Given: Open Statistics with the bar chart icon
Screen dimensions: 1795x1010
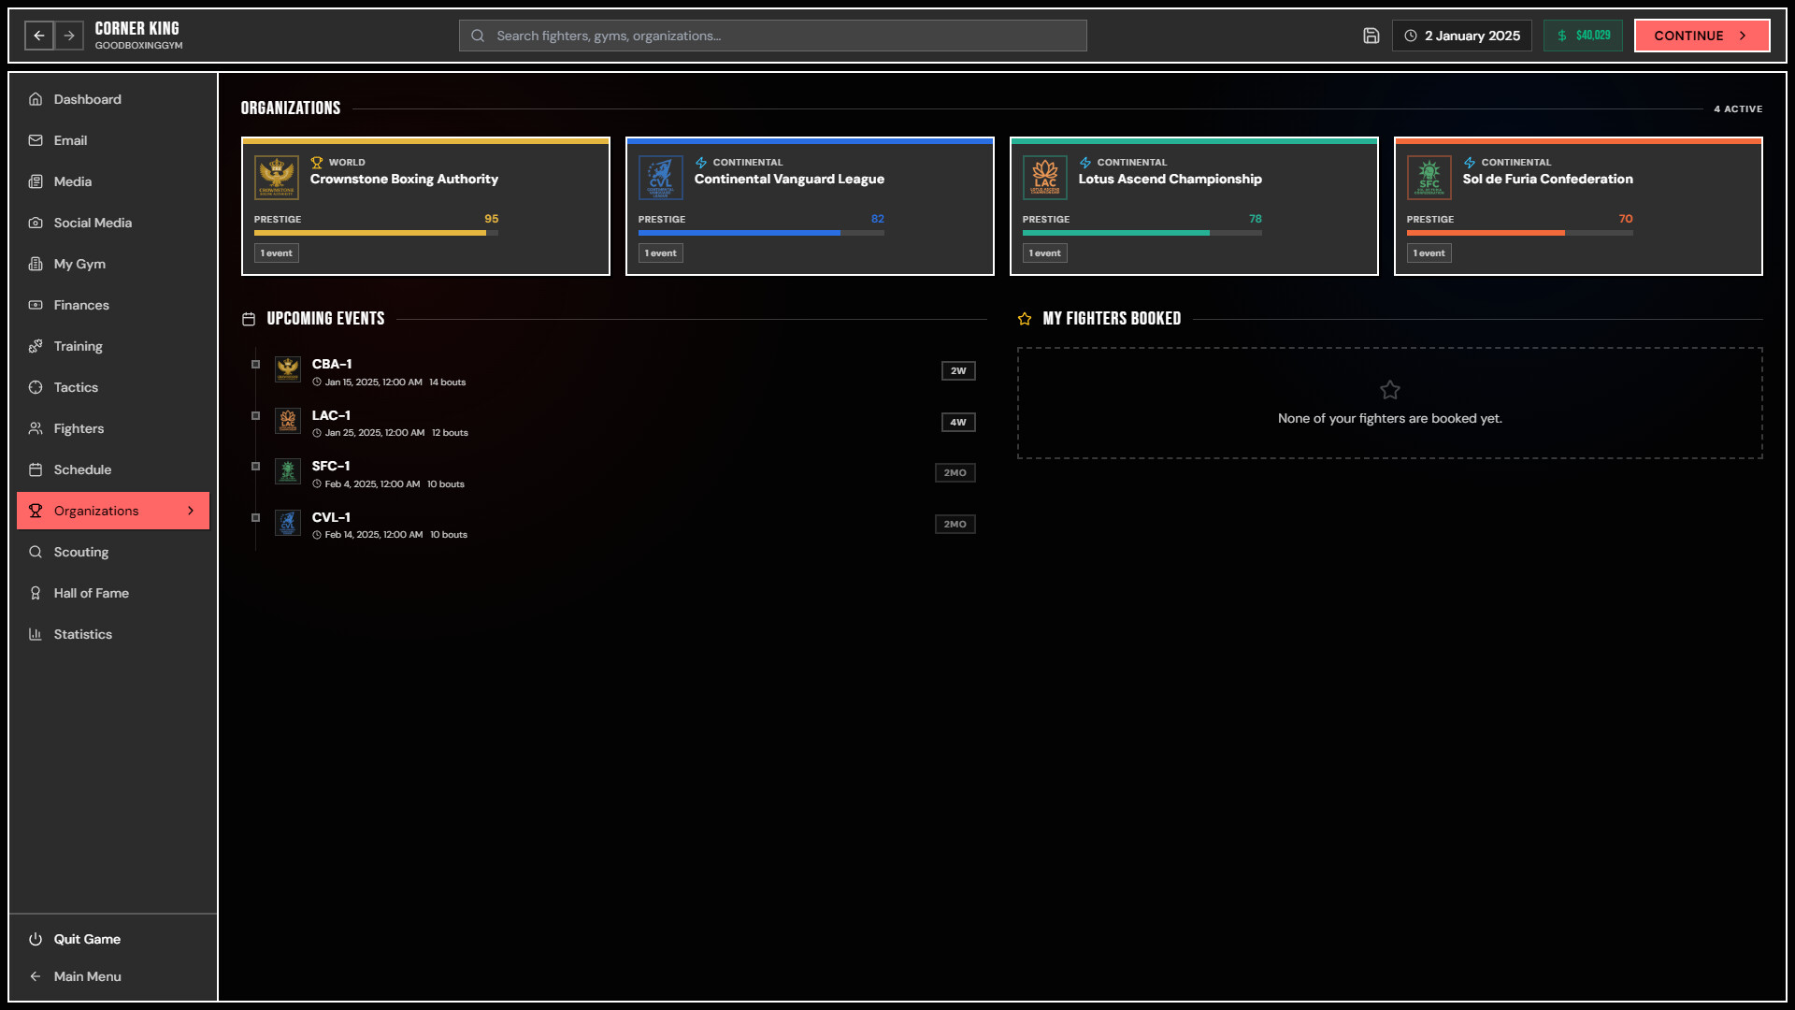Looking at the screenshot, I should pos(35,634).
